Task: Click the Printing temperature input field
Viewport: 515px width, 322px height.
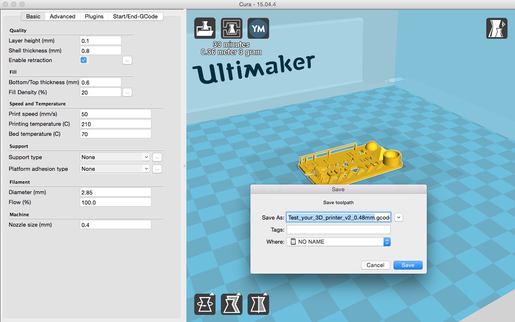Action: coord(116,124)
